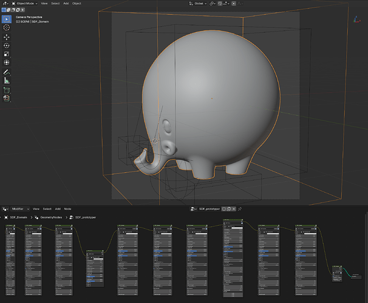This screenshot has height=303, width=368.
Task: Select the Add Cube tool
Action: [x=7, y=90]
